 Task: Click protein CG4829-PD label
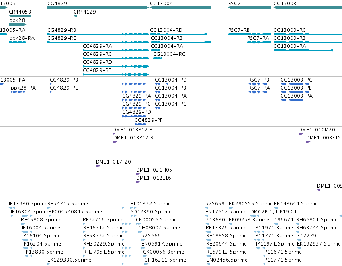tap(137, 112)
